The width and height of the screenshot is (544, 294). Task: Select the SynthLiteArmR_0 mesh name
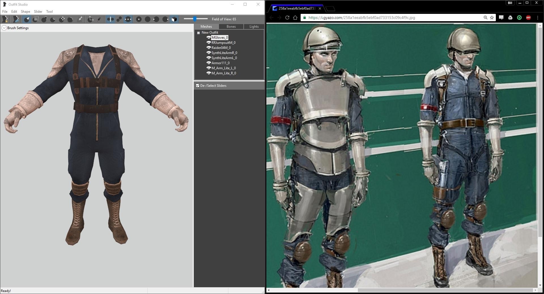224,53
